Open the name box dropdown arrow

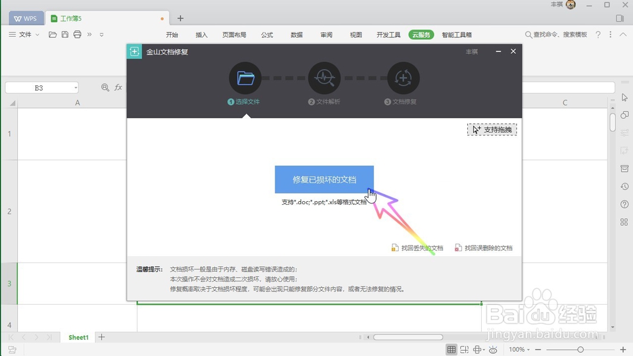point(75,88)
